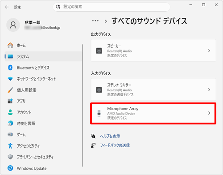Open 個人用設定 in the sidebar

(x=43, y=90)
